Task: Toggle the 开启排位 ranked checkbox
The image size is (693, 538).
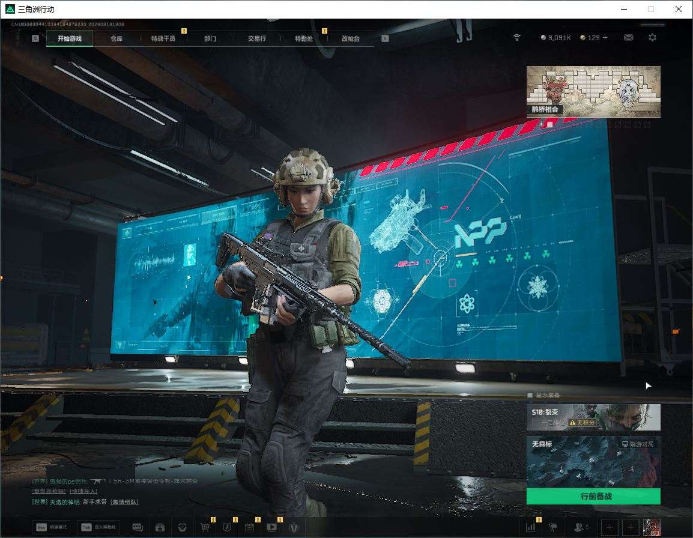Action: pos(536,423)
